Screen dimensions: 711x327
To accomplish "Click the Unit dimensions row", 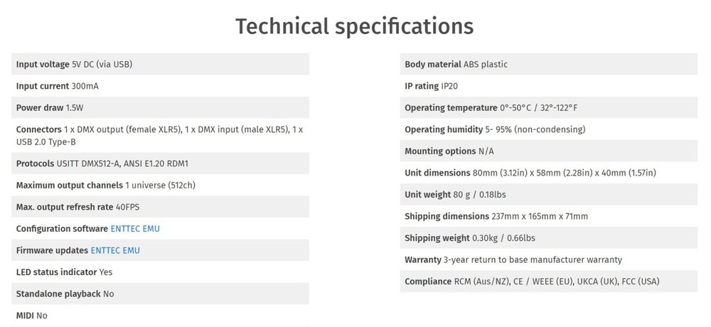I will pos(549,173).
